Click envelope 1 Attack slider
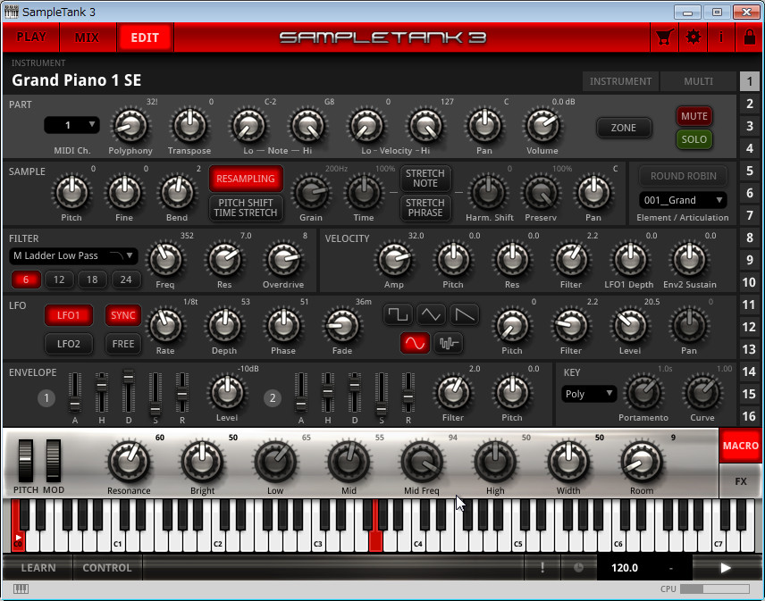This screenshot has width=765, height=601. point(75,393)
